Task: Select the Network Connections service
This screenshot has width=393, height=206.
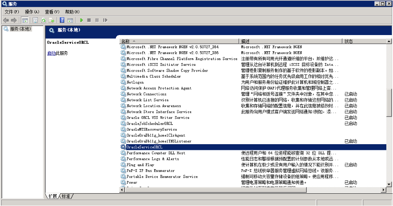Action: pos(253,94)
